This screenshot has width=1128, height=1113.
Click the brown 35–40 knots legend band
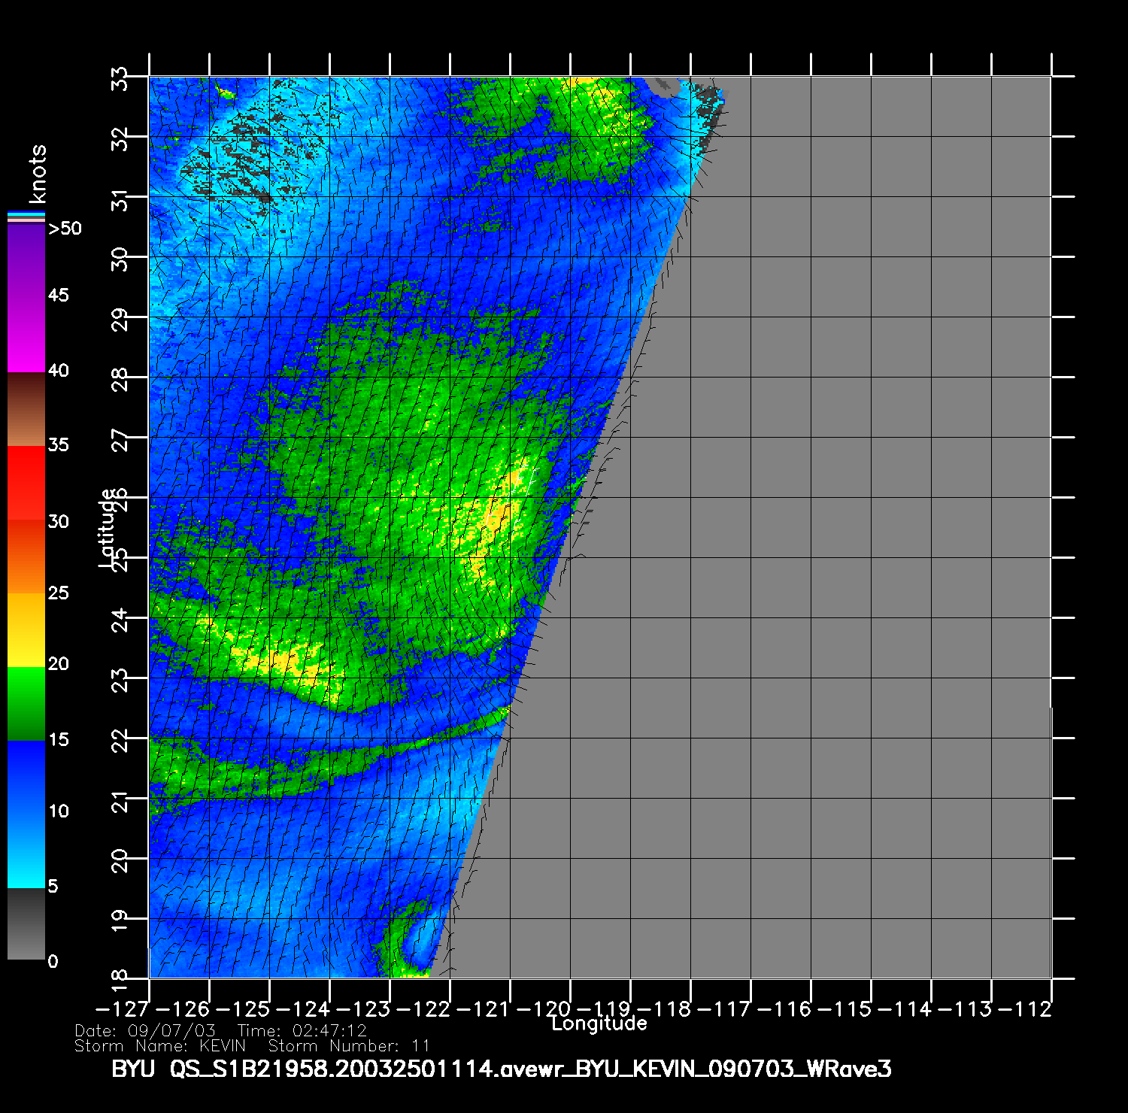click(26, 410)
